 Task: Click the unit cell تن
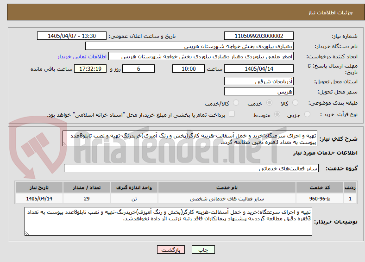pyautogui.click(x=134, y=199)
